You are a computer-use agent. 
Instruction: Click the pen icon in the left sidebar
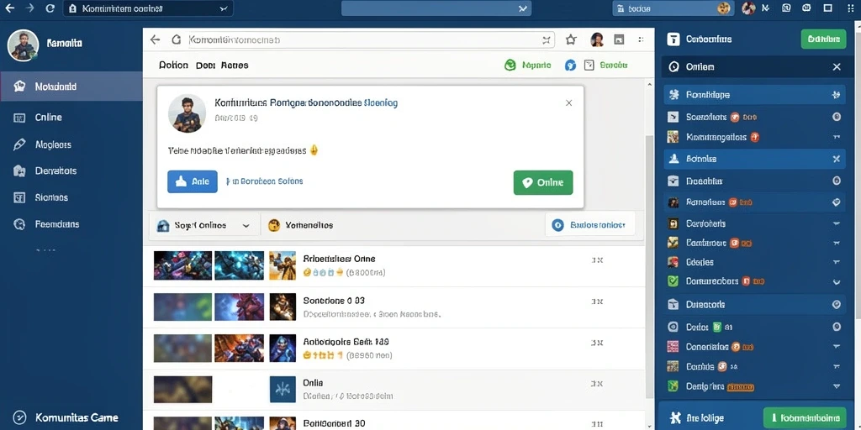19,144
